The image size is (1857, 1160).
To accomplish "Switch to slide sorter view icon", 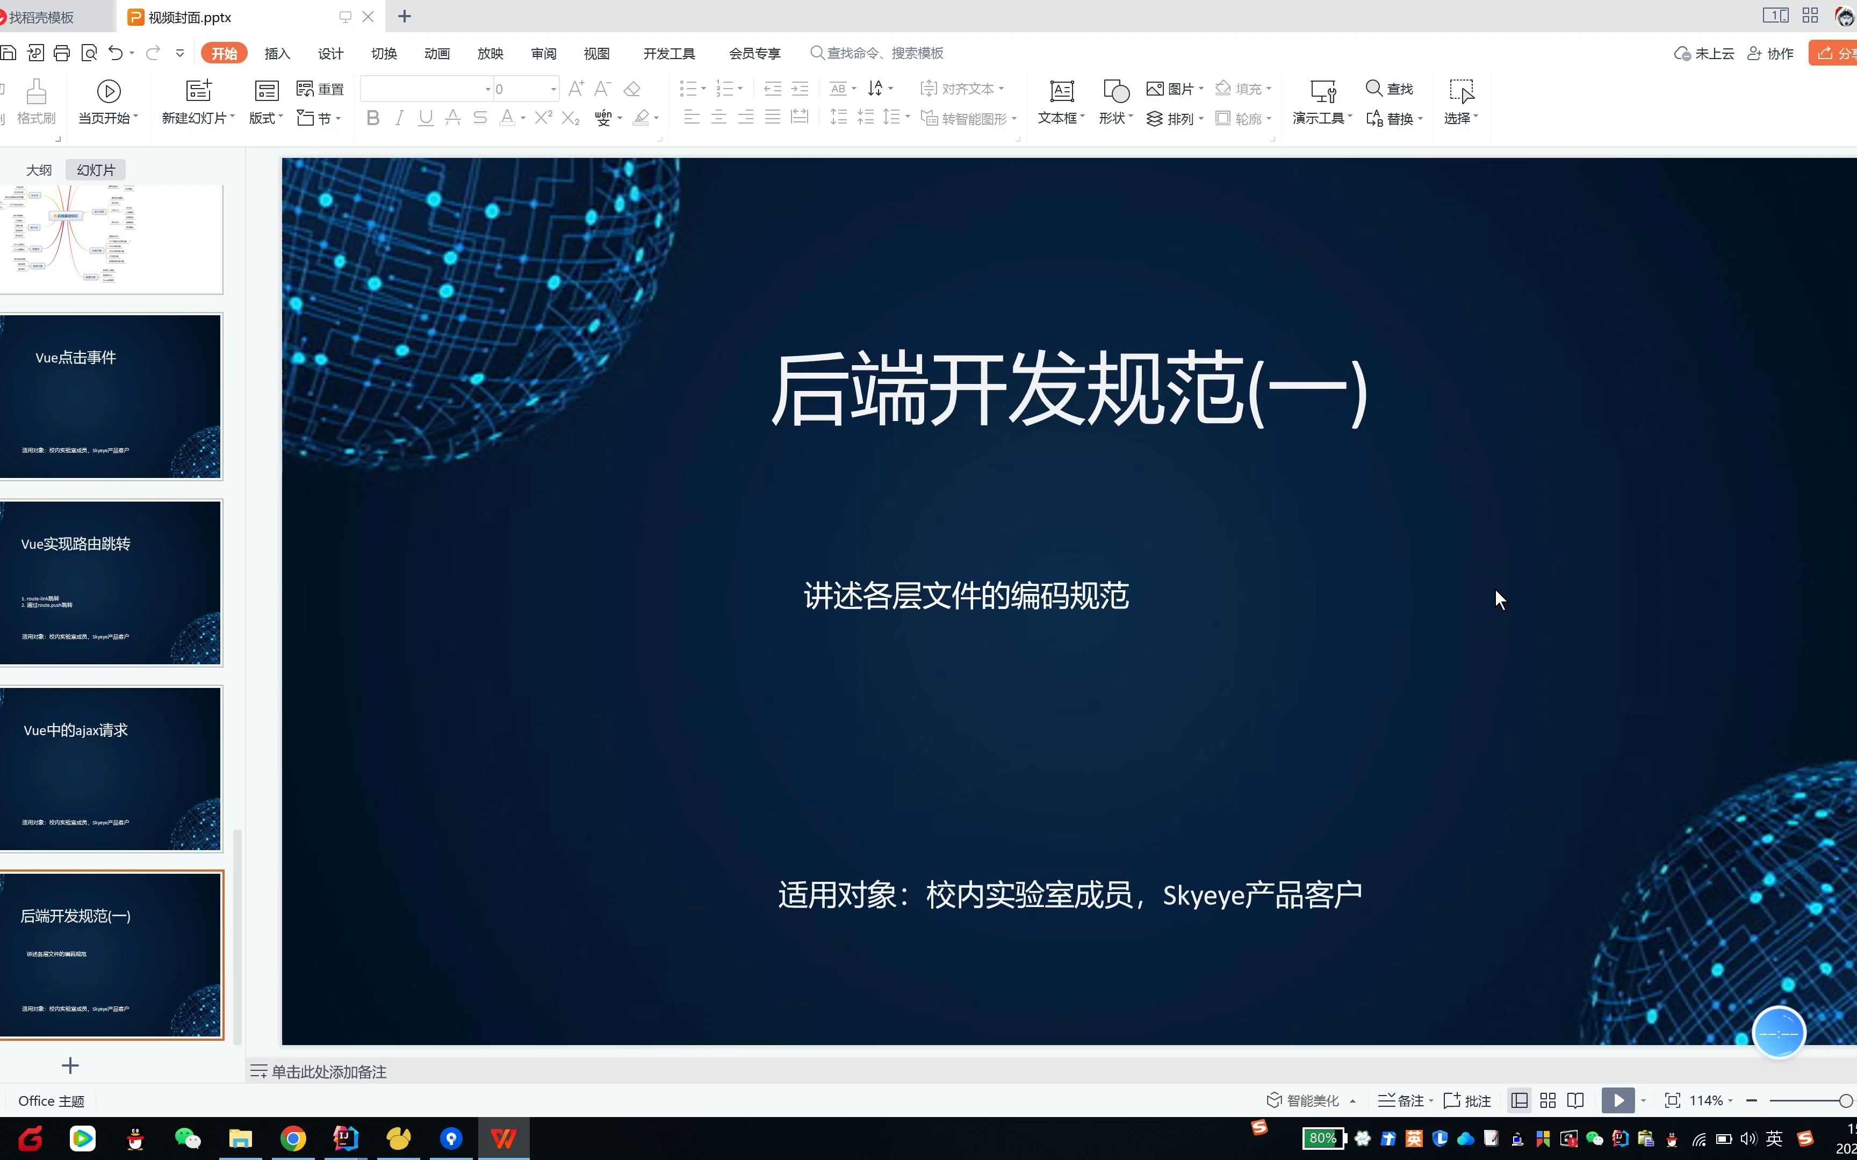I will click(1547, 1100).
